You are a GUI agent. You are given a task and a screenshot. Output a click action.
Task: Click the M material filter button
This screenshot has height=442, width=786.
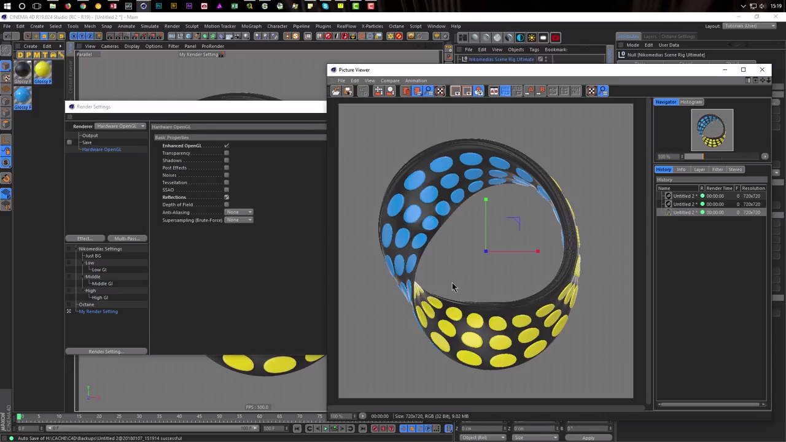36,55
